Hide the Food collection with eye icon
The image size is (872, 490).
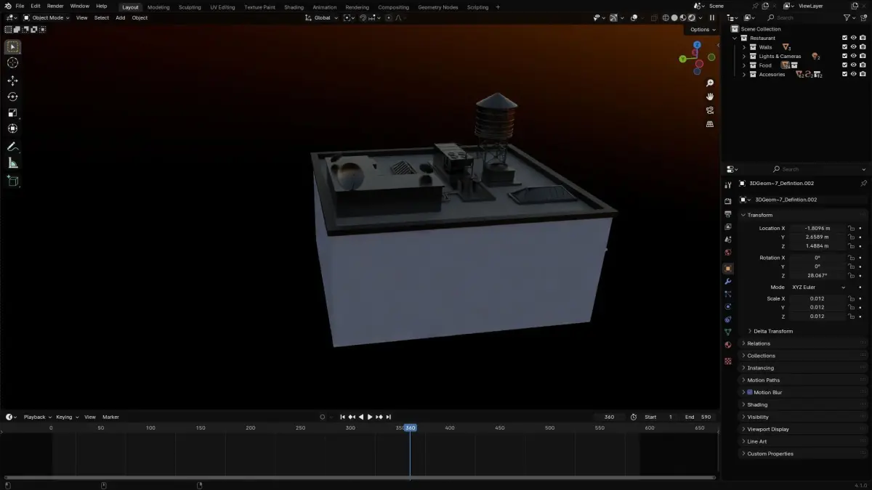[853, 65]
